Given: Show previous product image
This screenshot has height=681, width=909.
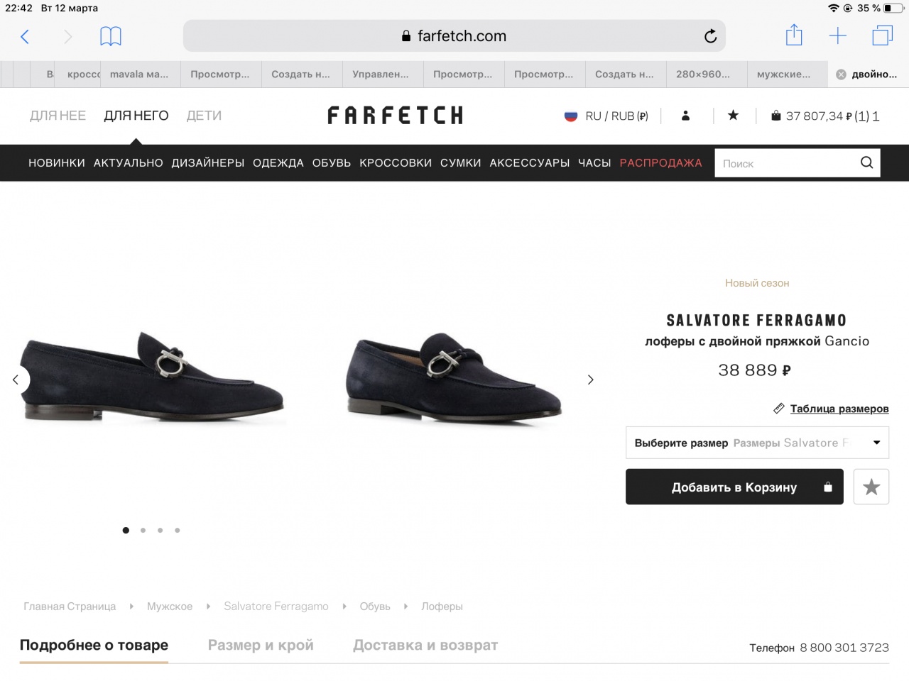Looking at the screenshot, I should pyautogui.click(x=16, y=380).
